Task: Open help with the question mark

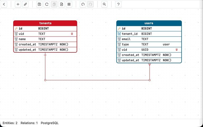Action: [118, 4]
